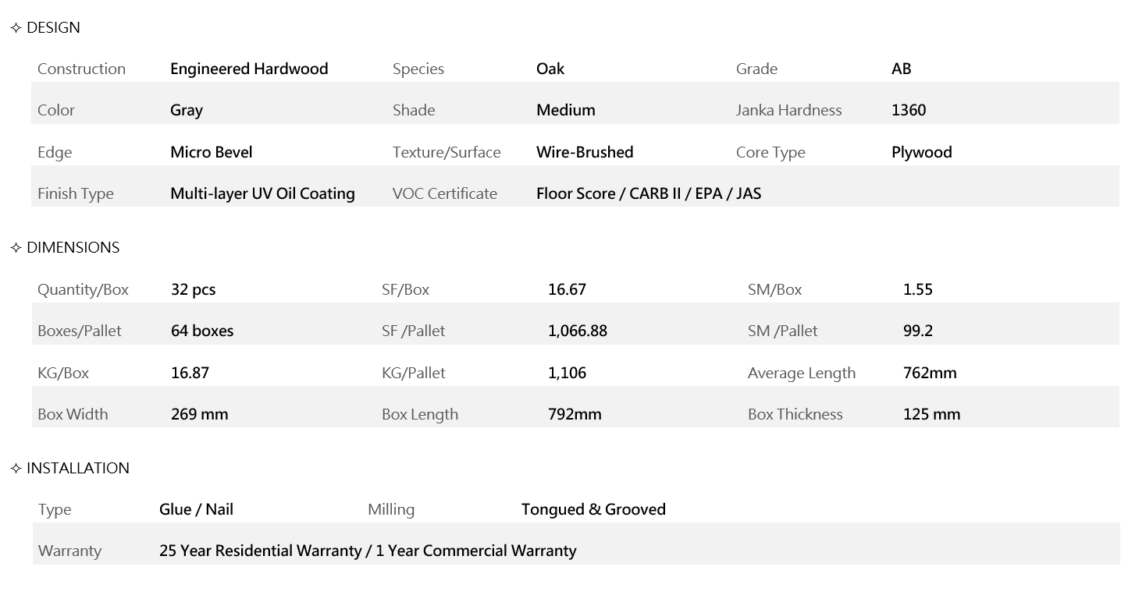Viewport: 1121px width, 595px height.
Task: Select the Wire-Brushed texture value
Action: [x=585, y=152]
